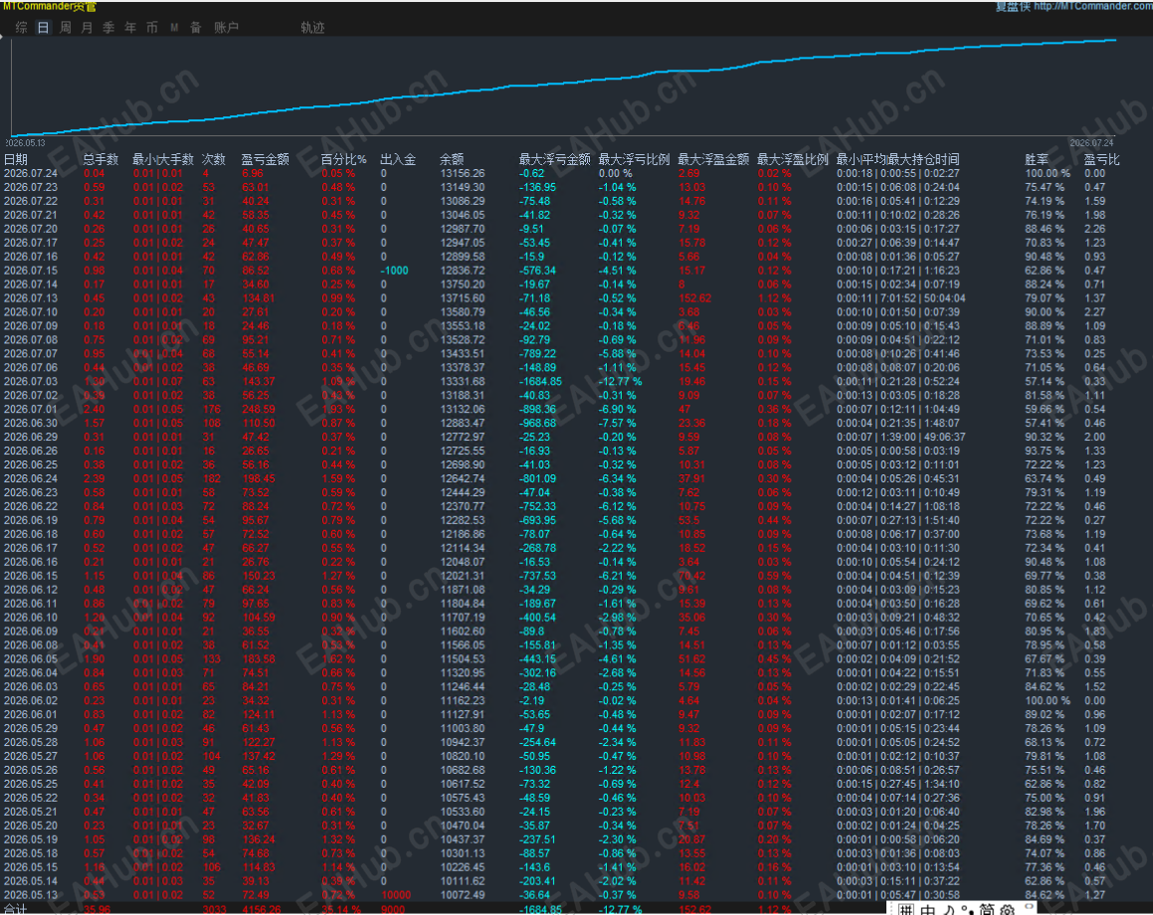Select the M tab
This screenshot has height=915, width=1153.
(x=174, y=28)
